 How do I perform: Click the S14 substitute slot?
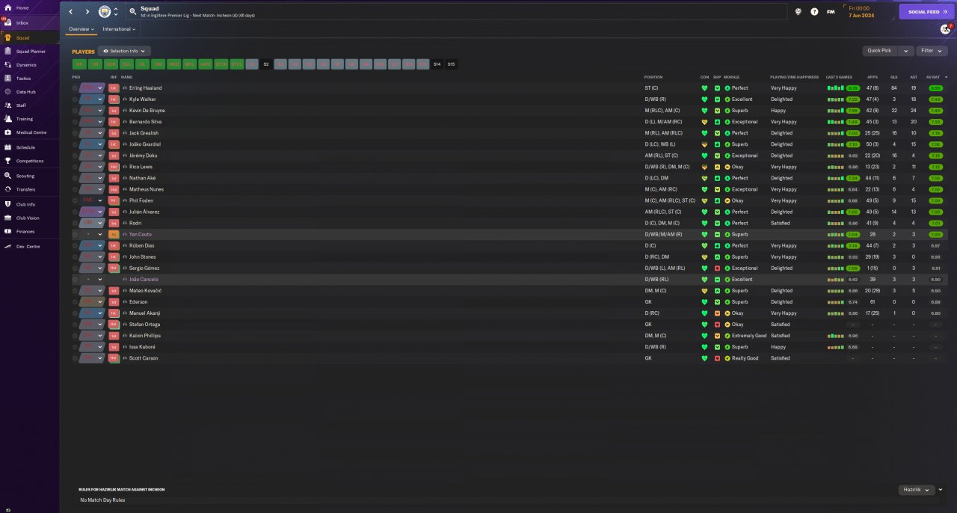point(437,64)
